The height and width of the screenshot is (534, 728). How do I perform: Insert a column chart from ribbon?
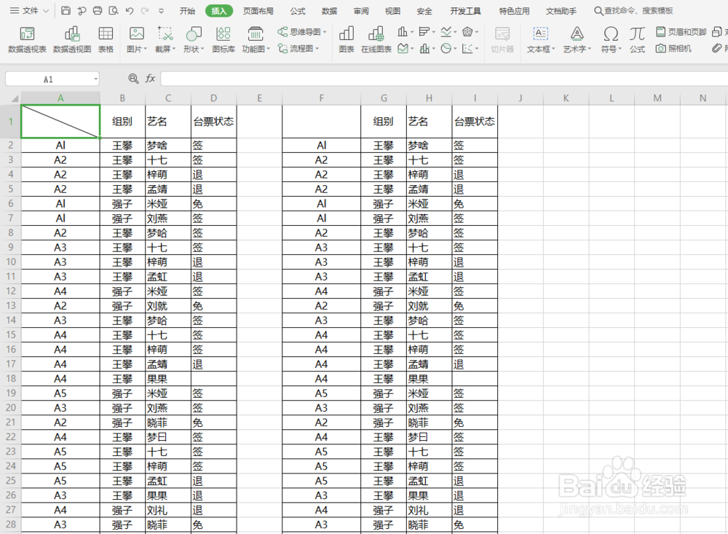(x=405, y=31)
